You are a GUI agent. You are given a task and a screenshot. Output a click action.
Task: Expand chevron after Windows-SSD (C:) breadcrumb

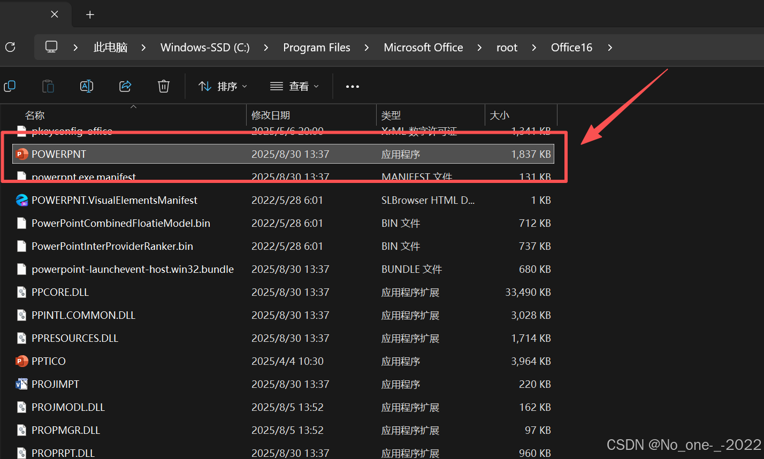(266, 48)
